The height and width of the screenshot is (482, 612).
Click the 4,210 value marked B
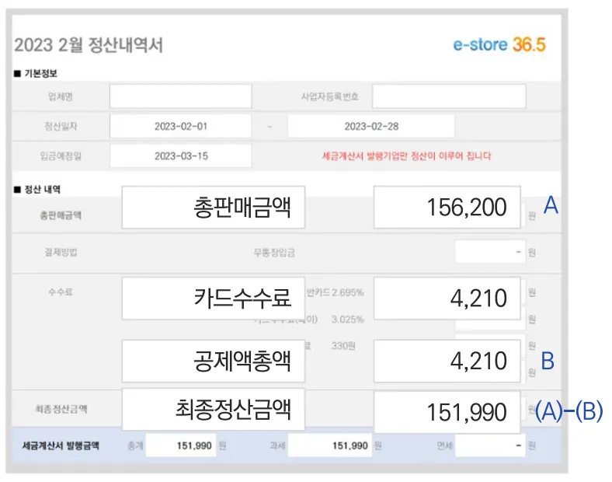pos(447,361)
